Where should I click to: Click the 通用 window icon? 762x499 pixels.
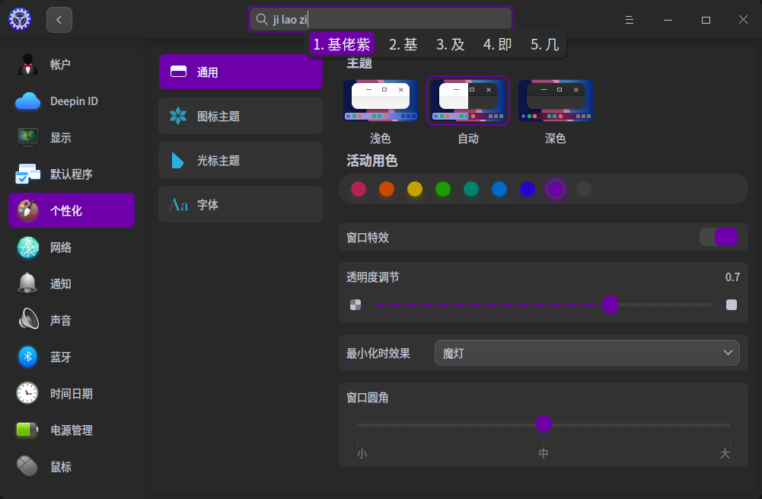[x=178, y=72]
